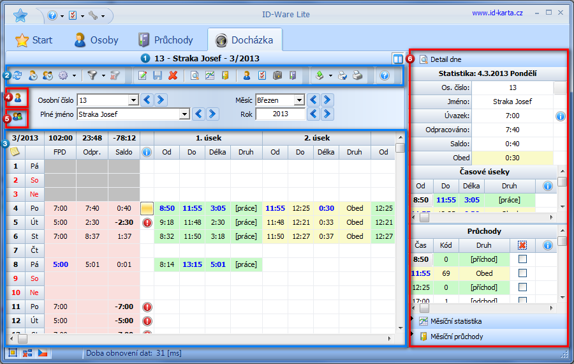Select the 8:50 cell in row 4 Po

167,208
